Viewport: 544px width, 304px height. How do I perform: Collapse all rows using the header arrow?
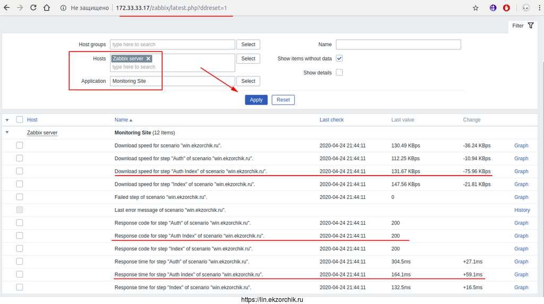[7, 120]
